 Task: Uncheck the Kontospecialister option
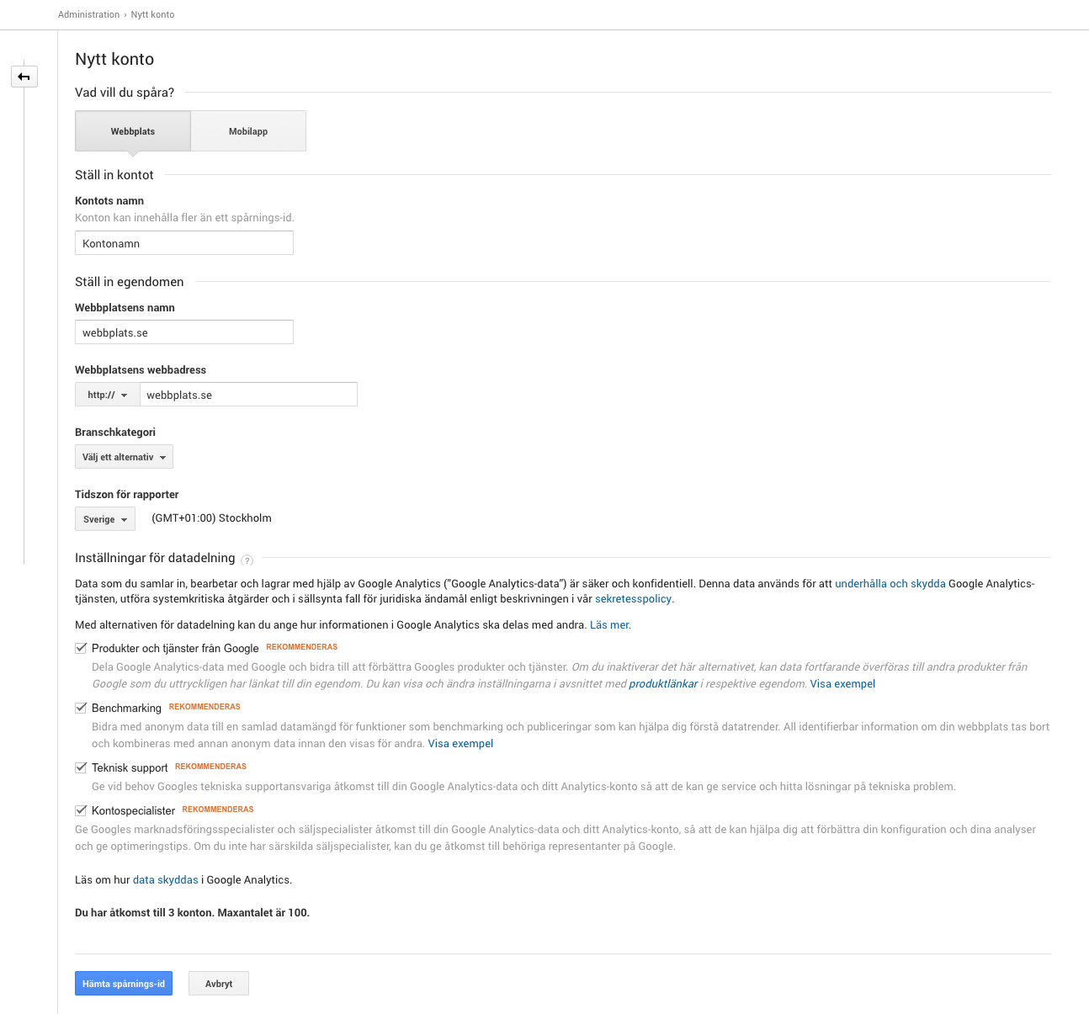[81, 810]
